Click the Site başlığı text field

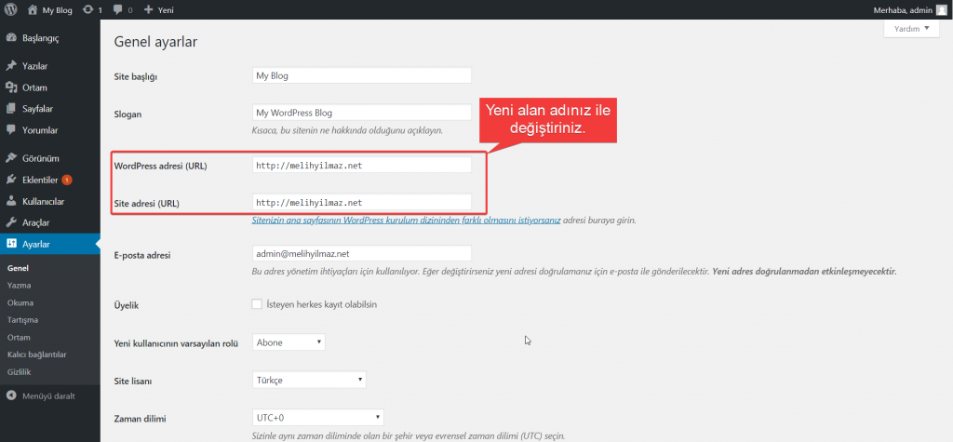coord(362,76)
